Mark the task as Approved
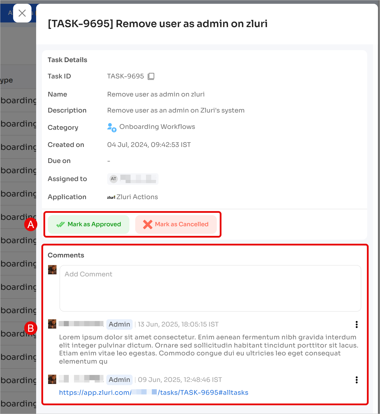 [x=89, y=224]
